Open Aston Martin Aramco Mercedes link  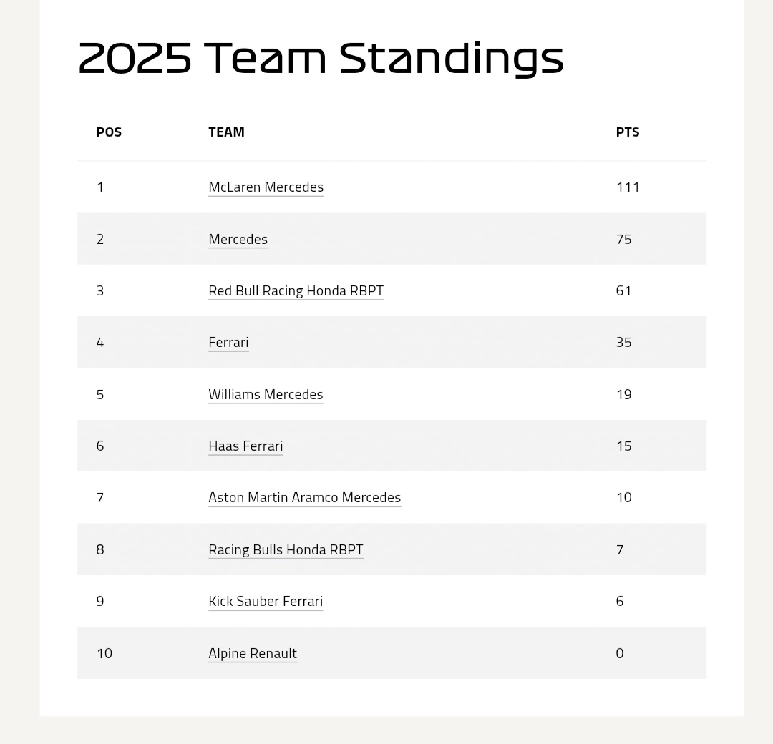[x=305, y=498]
